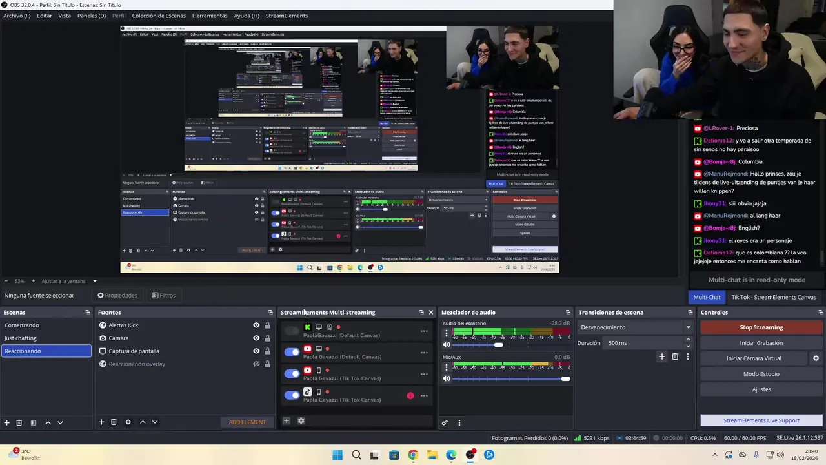
Task: Adjust Mic/Aux volume slider
Action: (566, 378)
